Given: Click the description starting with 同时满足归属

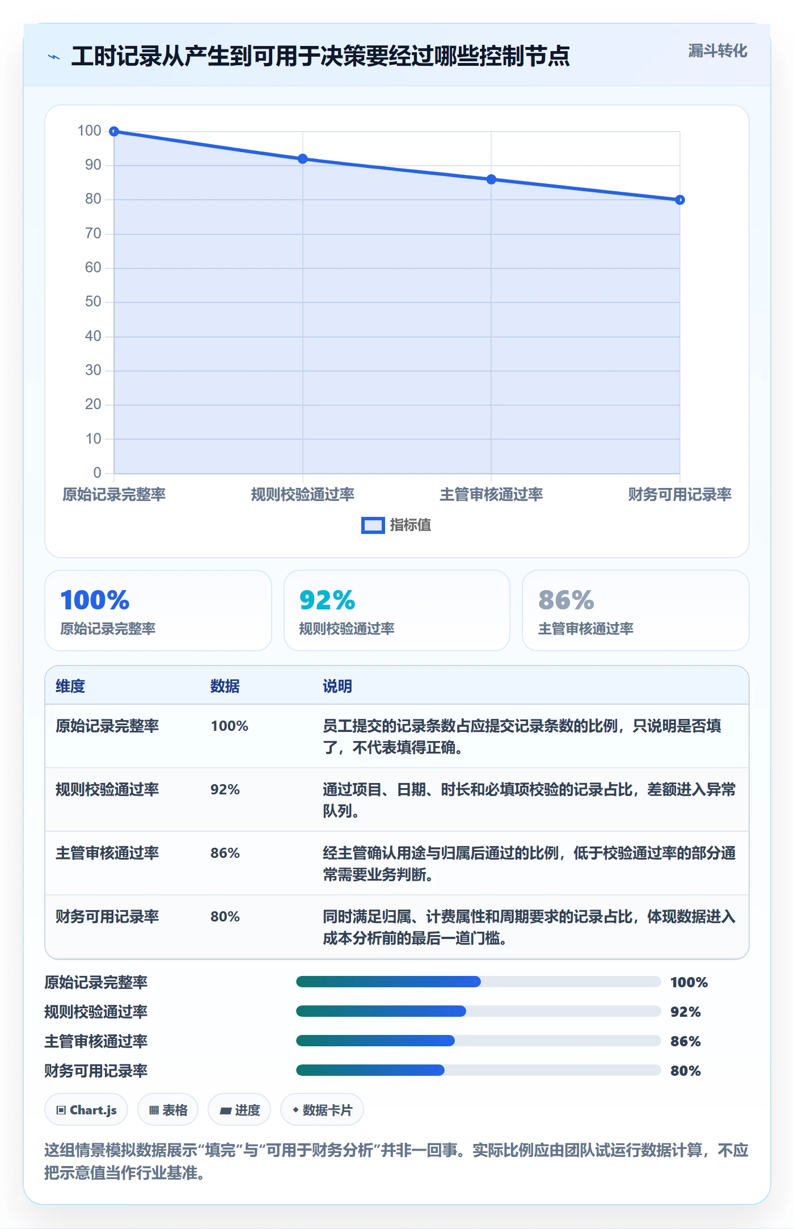Looking at the screenshot, I should [529, 927].
